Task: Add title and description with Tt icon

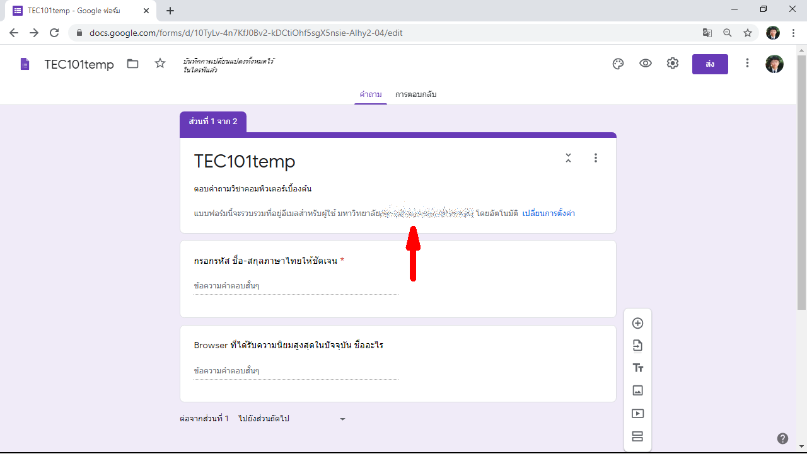Action: [637, 368]
